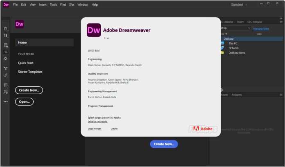The image size is (285, 167).
Task: Click the pencil/brush icon in left toolbar
Action: (x=6, y=75)
